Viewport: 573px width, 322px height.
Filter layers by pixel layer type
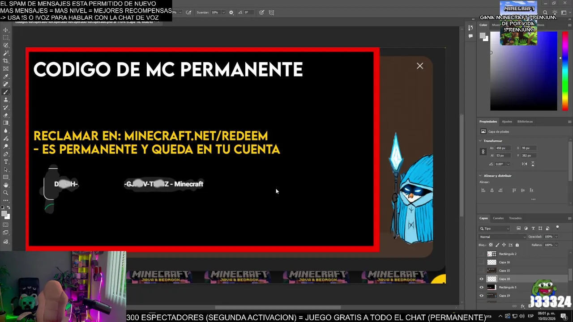(519, 229)
